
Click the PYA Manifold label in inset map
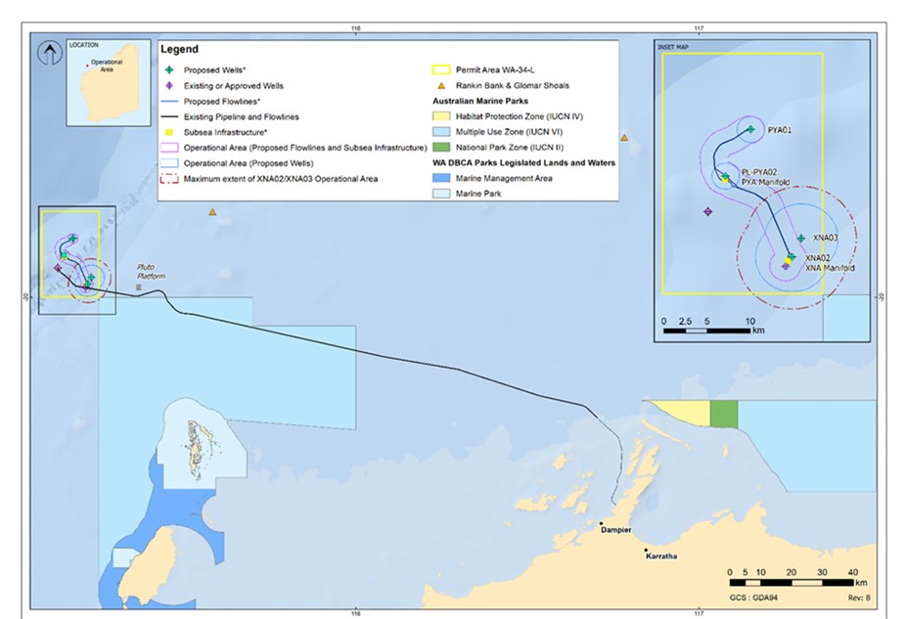764,181
